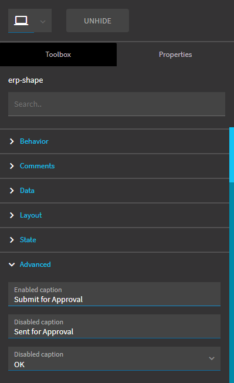Image resolution: width=234 pixels, height=383 pixels.
Task: Expand the Behavior section chevron
Action: [12, 141]
